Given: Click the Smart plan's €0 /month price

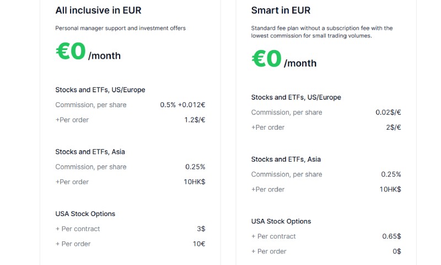Looking at the screenshot, I should click(284, 59).
